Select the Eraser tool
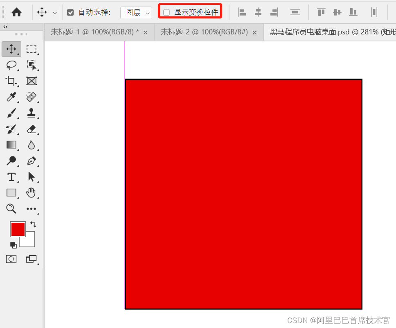Image resolution: width=396 pixels, height=328 pixels. click(32, 129)
